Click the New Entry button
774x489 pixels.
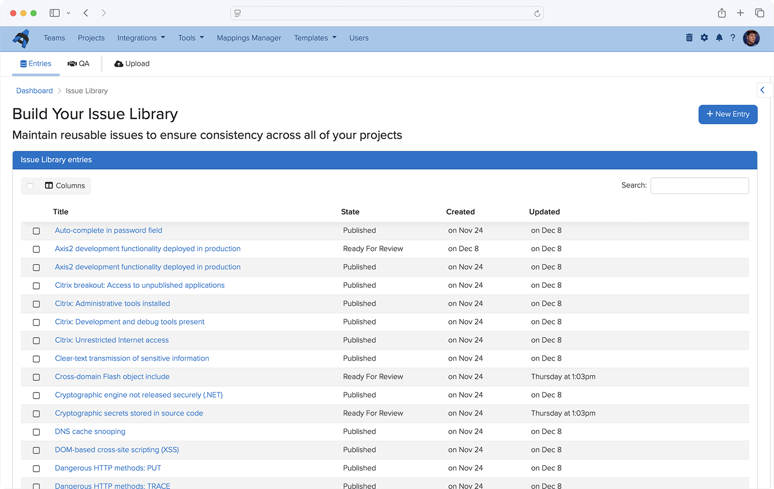click(x=728, y=114)
